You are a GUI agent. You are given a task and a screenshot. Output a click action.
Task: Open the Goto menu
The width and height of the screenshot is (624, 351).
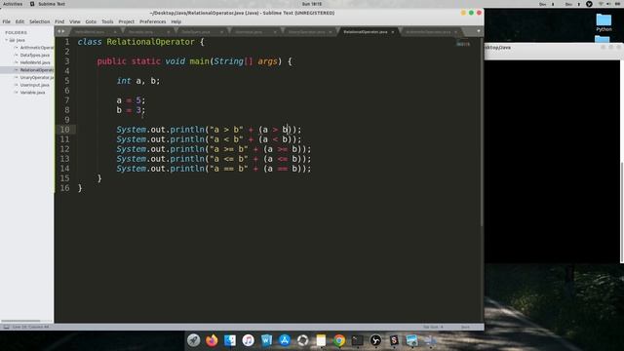pos(91,21)
